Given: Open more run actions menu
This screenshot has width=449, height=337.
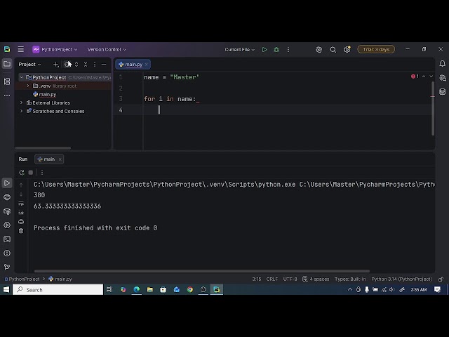Looking at the screenshot, I should pos(288,50).
